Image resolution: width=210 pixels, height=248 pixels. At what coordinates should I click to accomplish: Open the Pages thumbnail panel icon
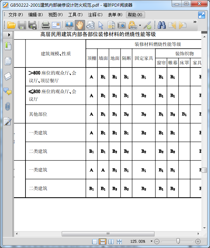(x=8, y=61)
